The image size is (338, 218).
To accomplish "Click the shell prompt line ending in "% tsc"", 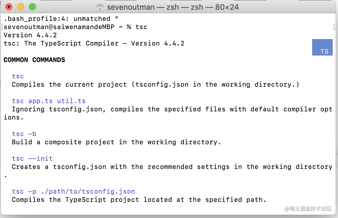I will [76, 27].
